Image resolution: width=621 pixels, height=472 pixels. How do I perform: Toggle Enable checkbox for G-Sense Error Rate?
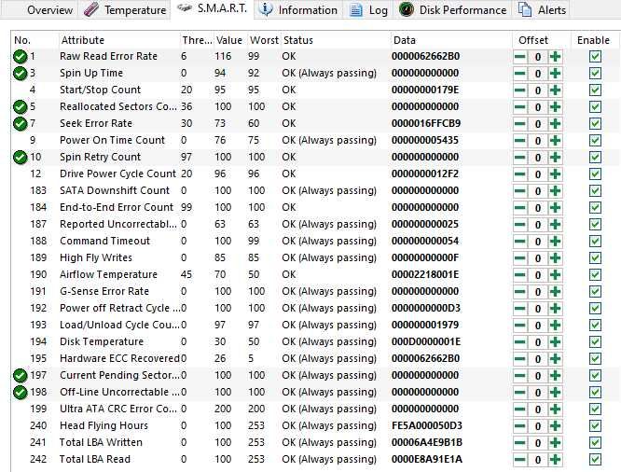[595, 292]
